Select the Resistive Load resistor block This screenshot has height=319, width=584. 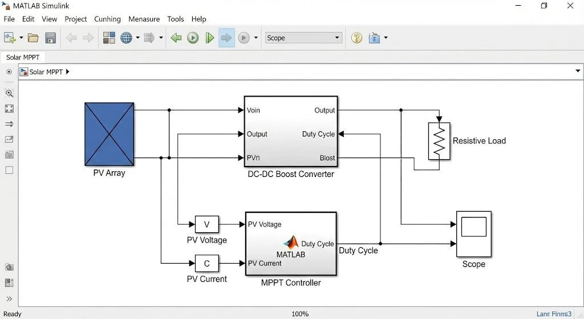(x=439, y=142)
